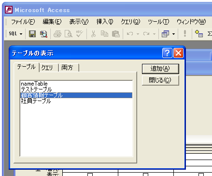212x176 pixels.
Task: Click the Undo arrow icon
Action: point(130,34)
